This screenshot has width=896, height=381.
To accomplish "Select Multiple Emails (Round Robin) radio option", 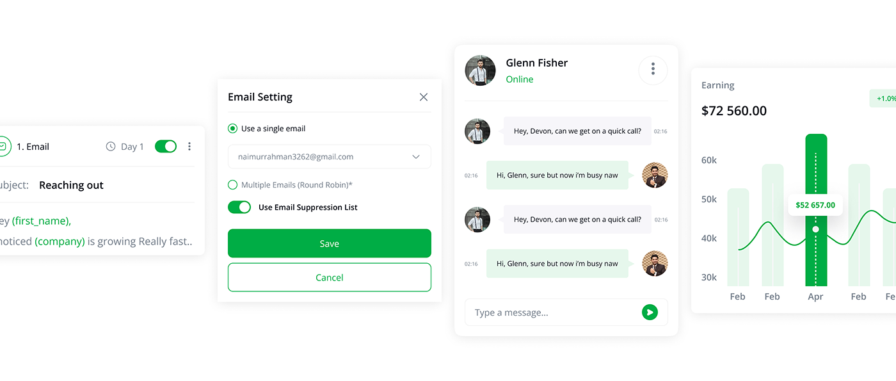I will [232, 185].
